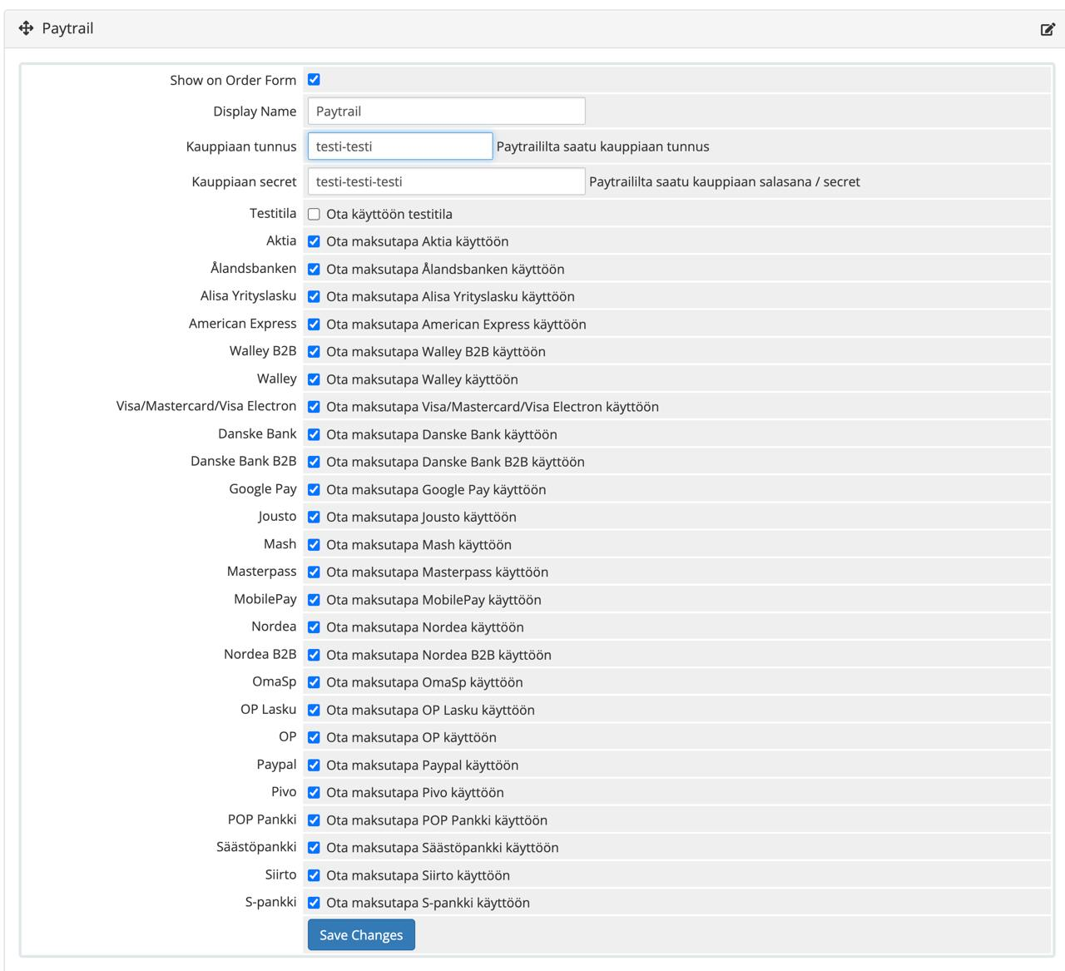The height and width of the screenshot is (971, 1065).
Task: Toggle the OP käyttöön checkbox
Action: (314, 737)
